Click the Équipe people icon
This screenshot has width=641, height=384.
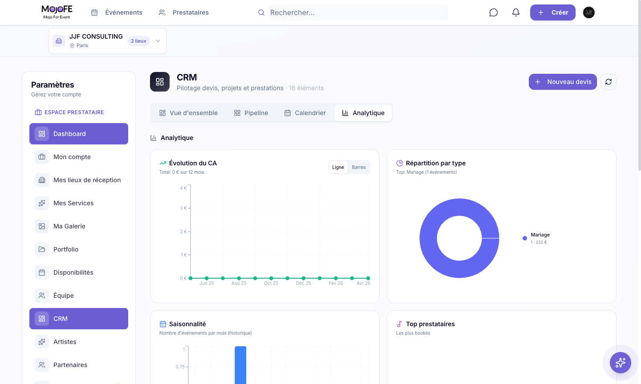click(x=42, y=296)
